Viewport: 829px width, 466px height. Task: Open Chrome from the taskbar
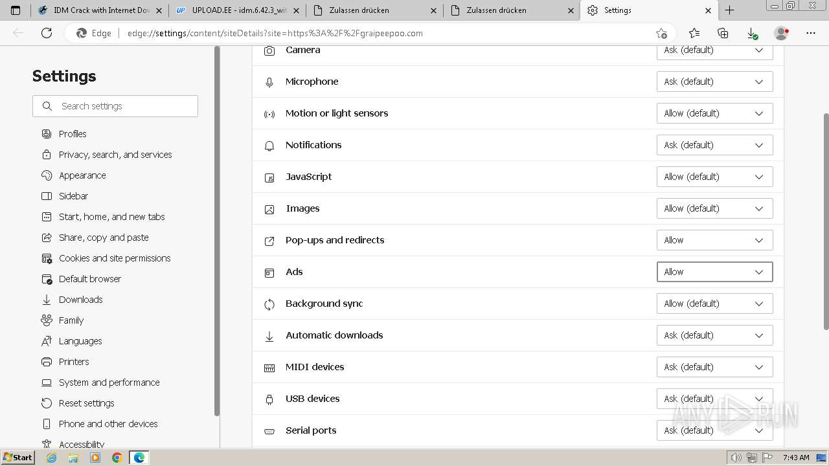coord(117,458)
